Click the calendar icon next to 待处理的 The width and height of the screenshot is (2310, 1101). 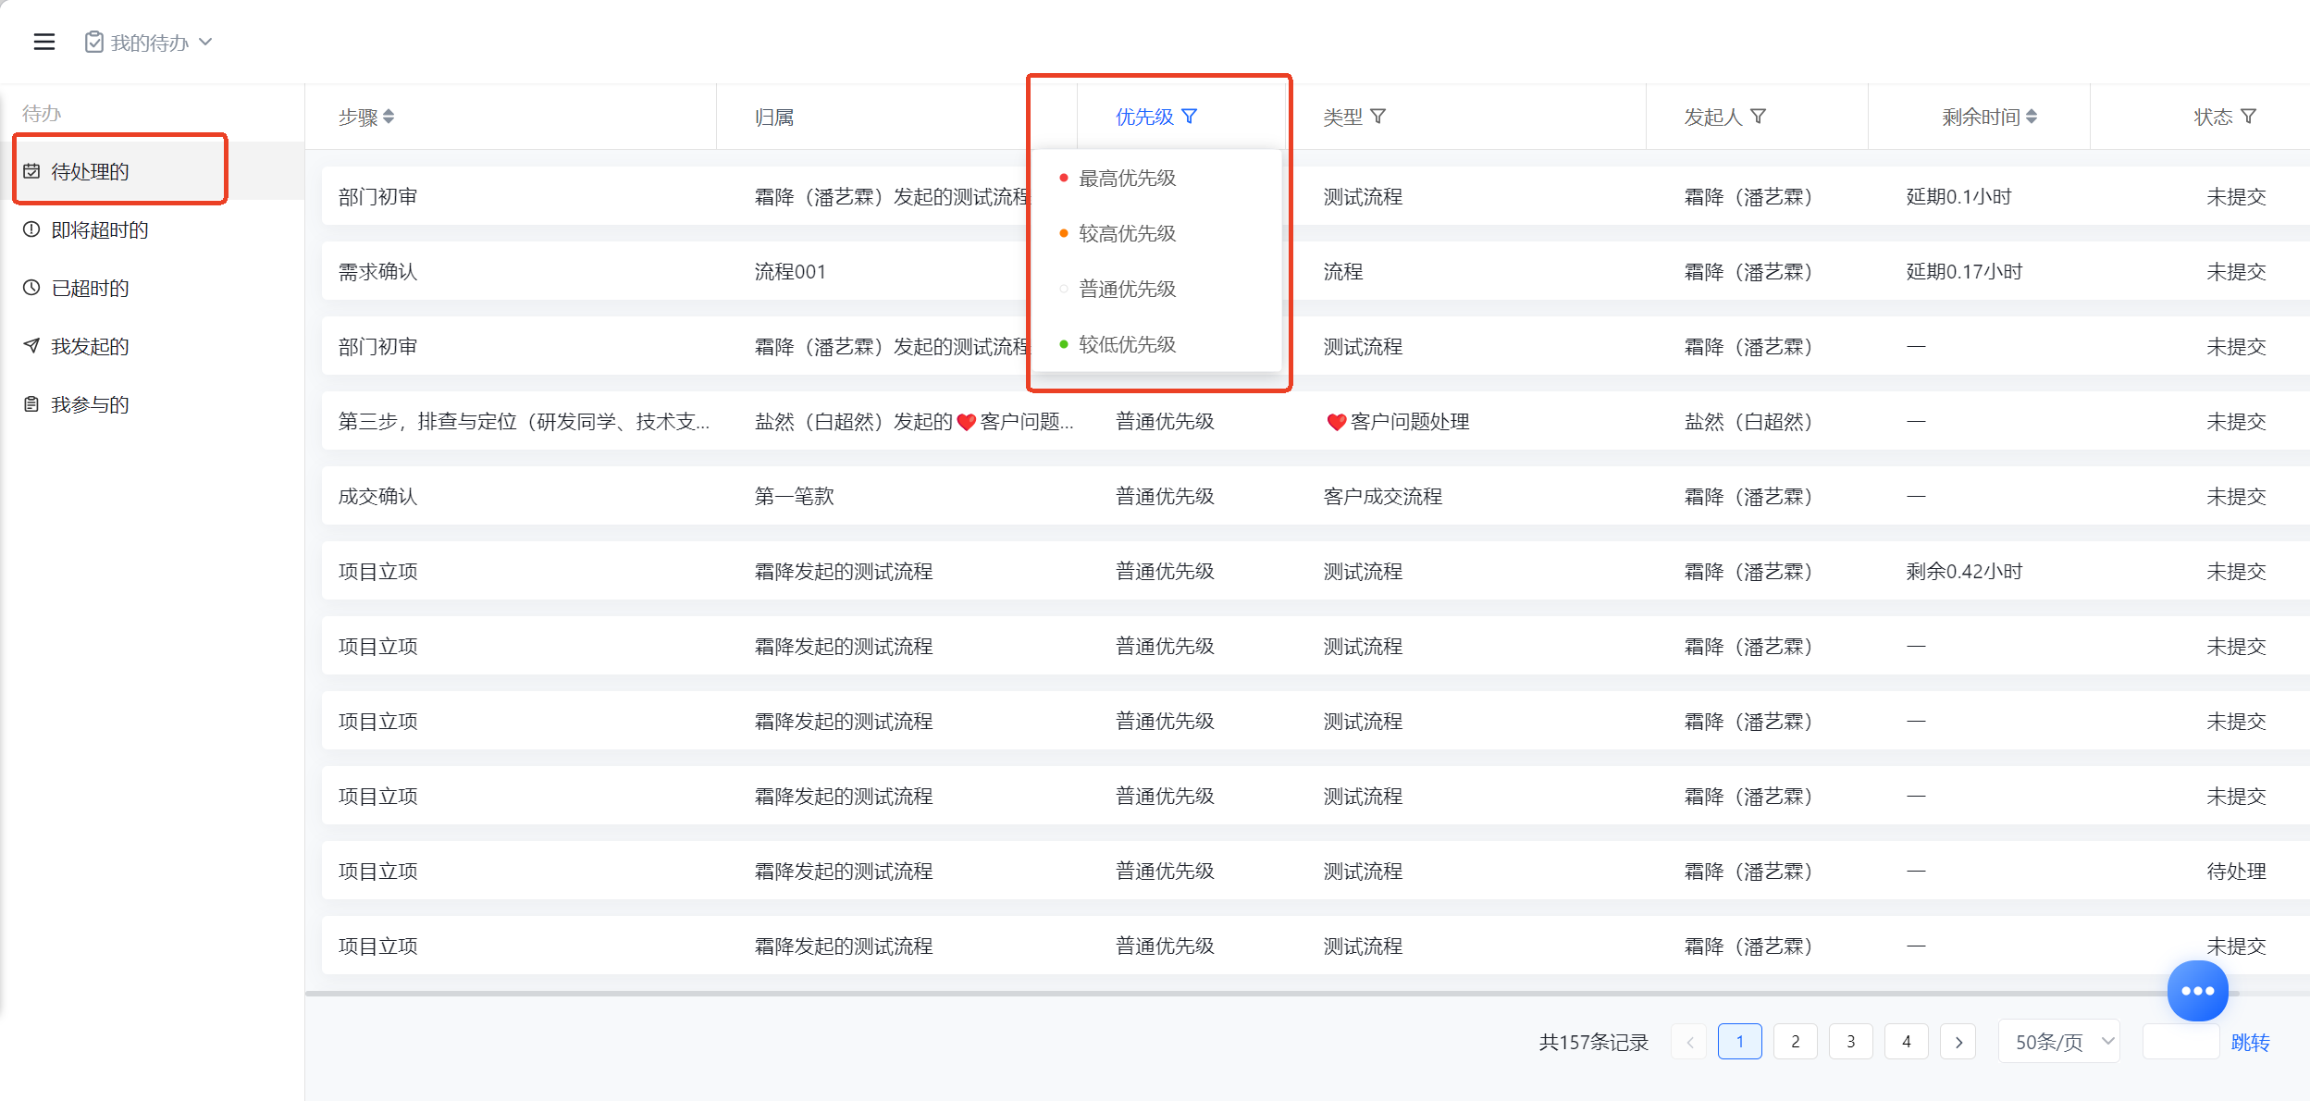(31, 171)
